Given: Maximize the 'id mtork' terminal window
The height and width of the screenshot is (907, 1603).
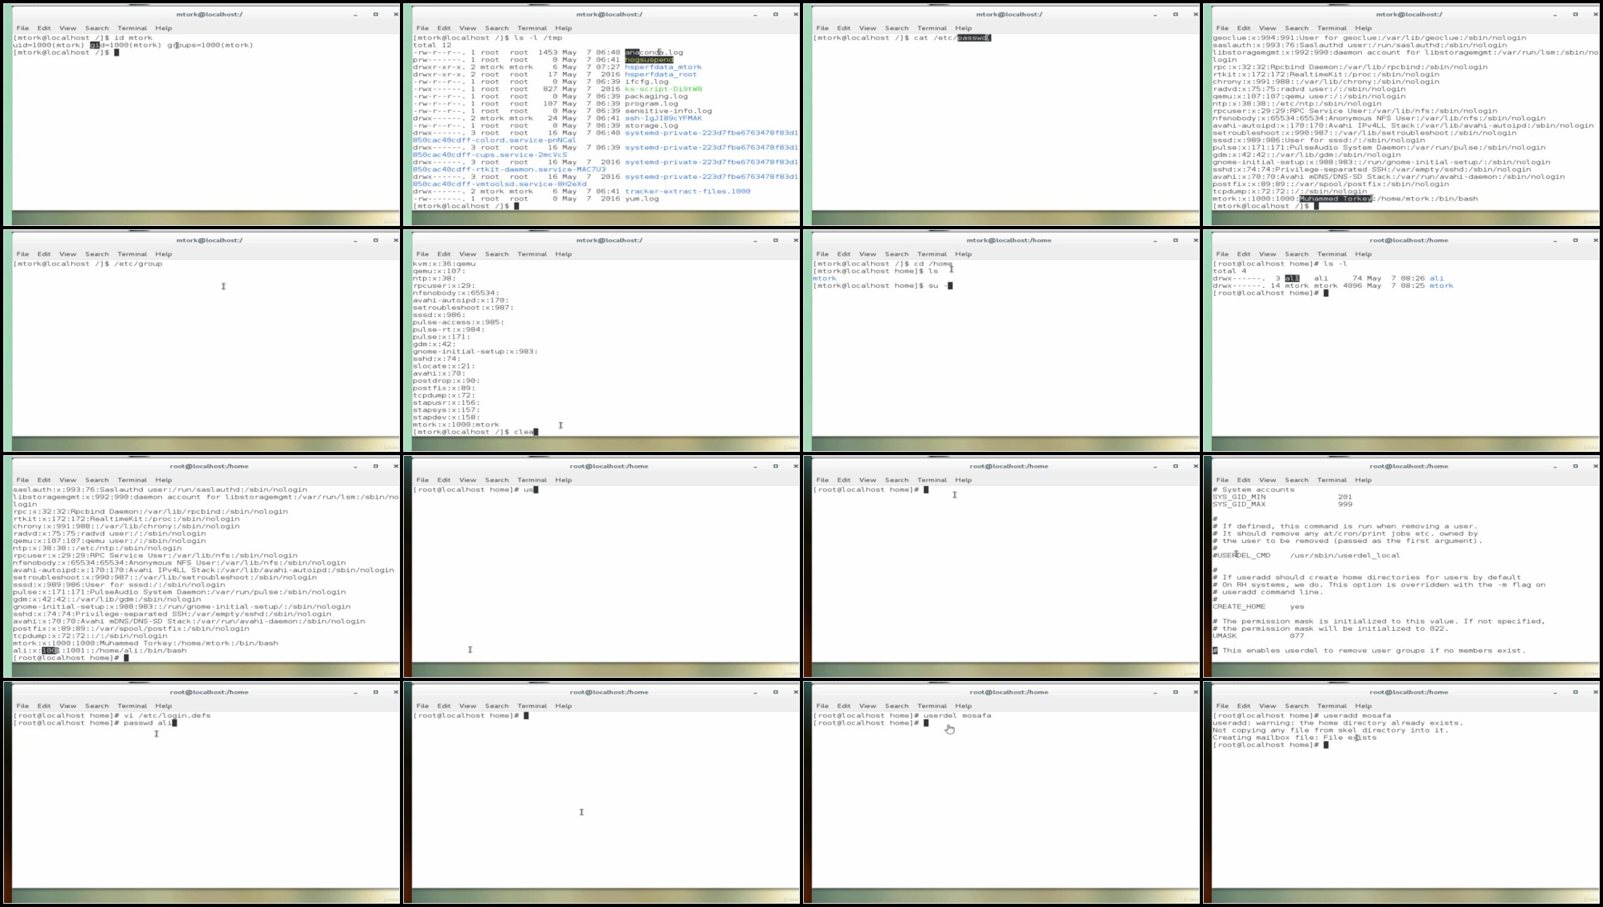Looking at the screenshot, I should 375,14.
